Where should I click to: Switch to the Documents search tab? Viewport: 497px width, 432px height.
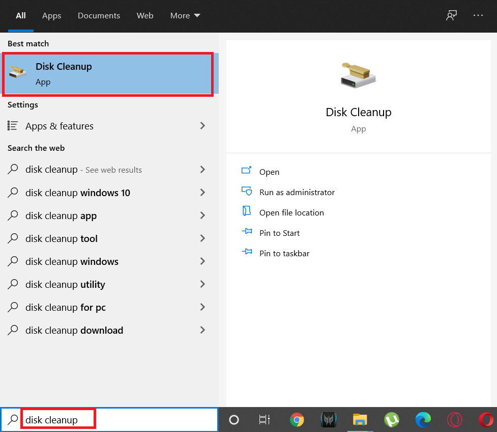pyautogui.click(x=99, y=16)
